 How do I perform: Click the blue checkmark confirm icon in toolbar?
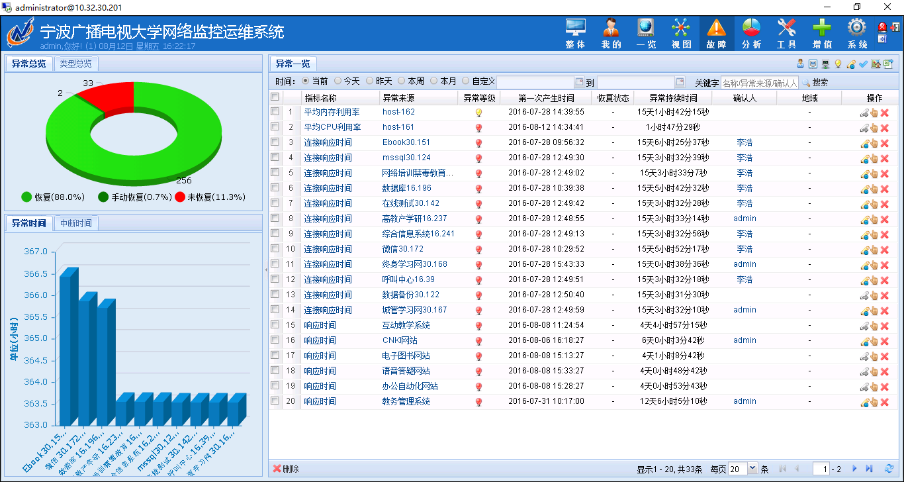tap(863, 64)
